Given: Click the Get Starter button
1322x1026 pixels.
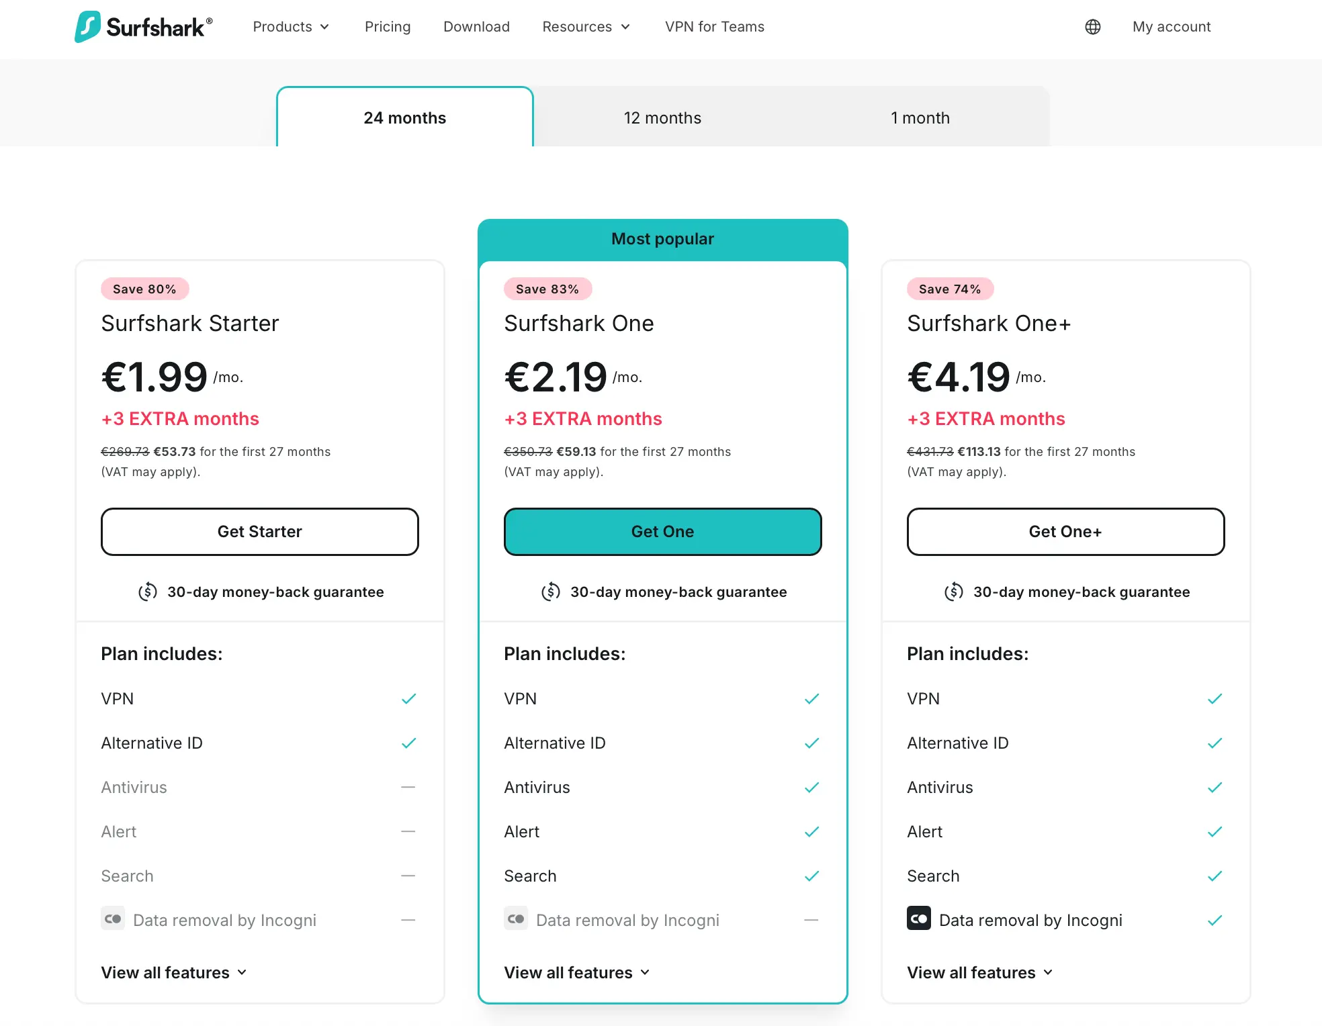Looking at the screenshot, I should click(x=259, y=531).
